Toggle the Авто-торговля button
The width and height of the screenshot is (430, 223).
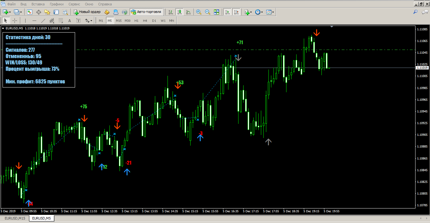pos(146,12)
